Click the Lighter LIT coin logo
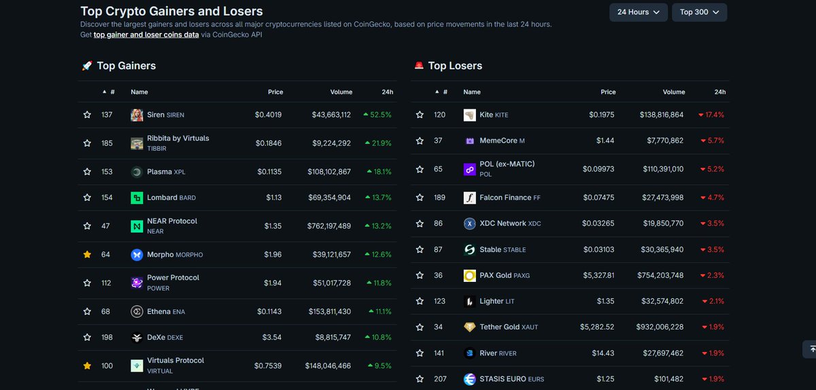 coord(469,301)
